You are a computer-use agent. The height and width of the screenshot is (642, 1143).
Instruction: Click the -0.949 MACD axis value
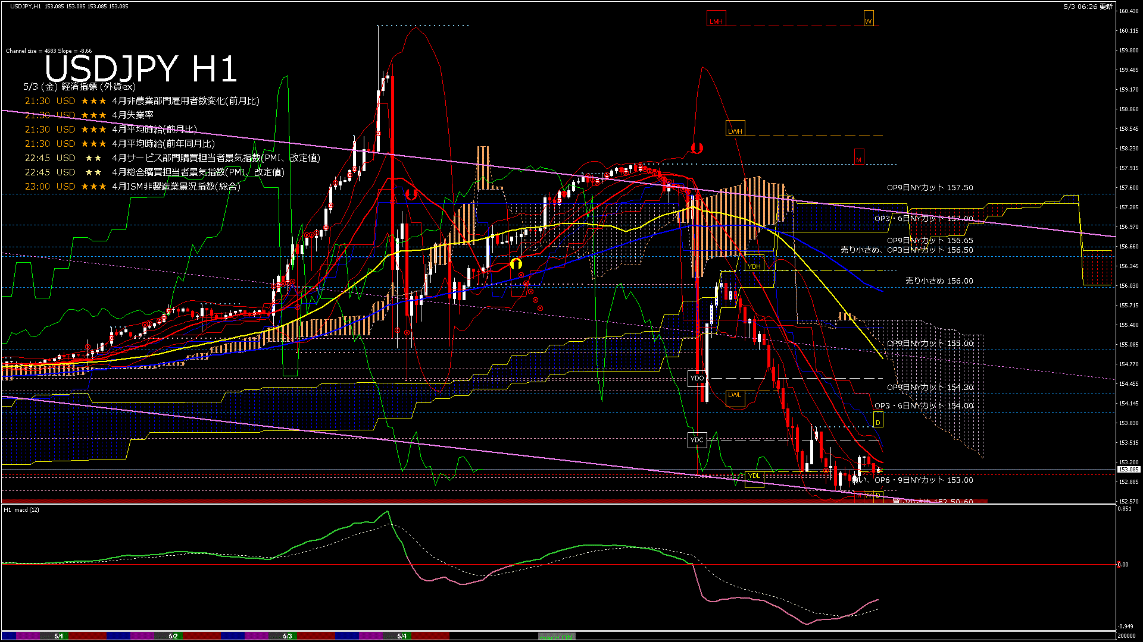pos(1125,627)
